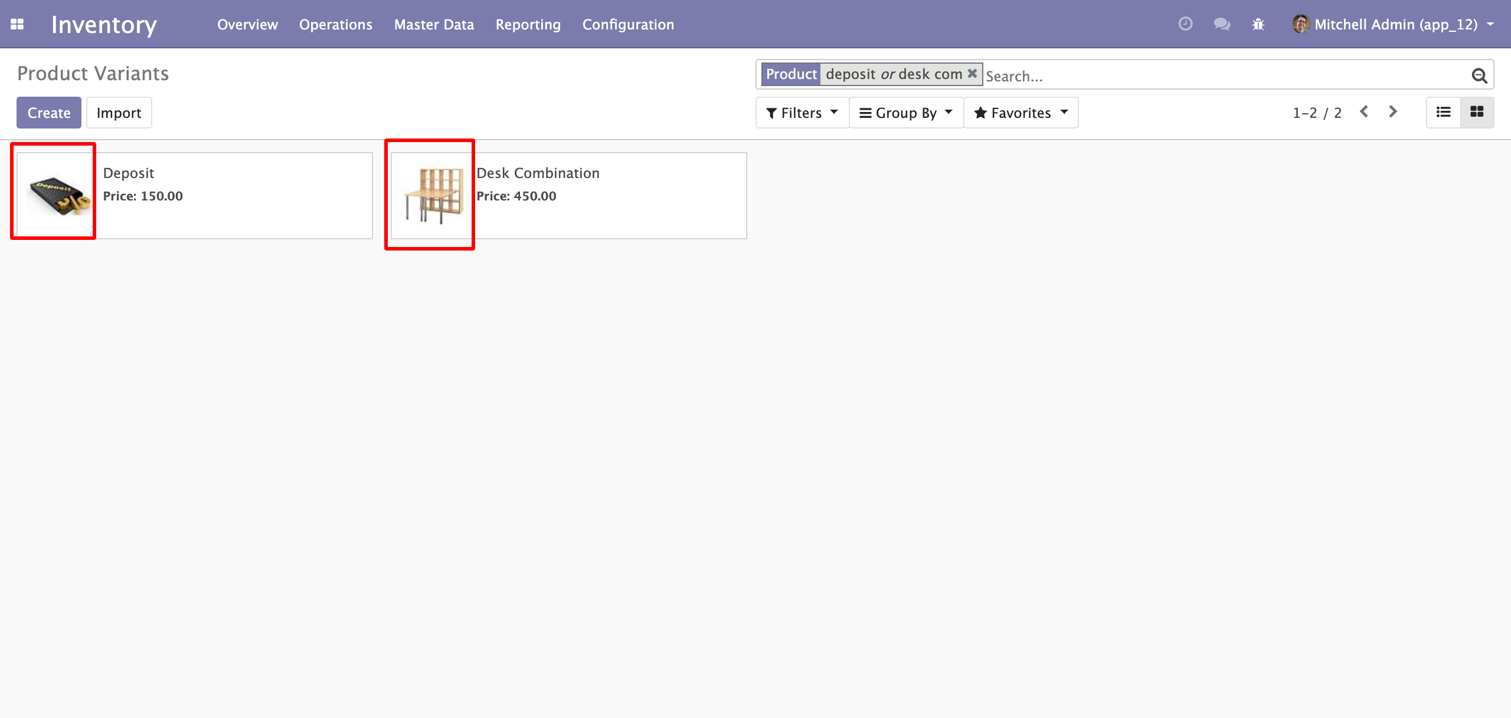Go to the next page arrow
The width and height of the screenshot is (1511, 718).
(1393, 112)
